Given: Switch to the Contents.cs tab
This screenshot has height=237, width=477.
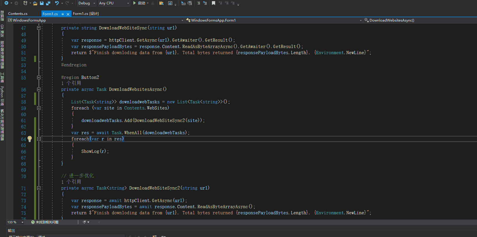Looking at the screenshot, I should [x=18, y=14].
